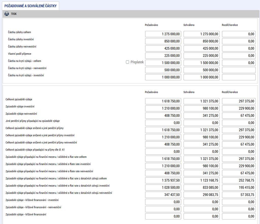This screenshot has height=224, width=260.
Task: Click the Částka zálohy celkem label
Action: tap(19, 32)
